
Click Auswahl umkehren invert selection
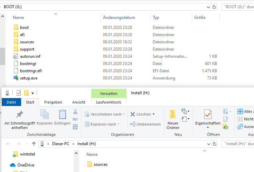coord(245,127)
